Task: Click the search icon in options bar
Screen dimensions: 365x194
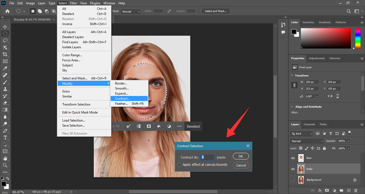Action: pyautogui.click(x=349, y=11)
